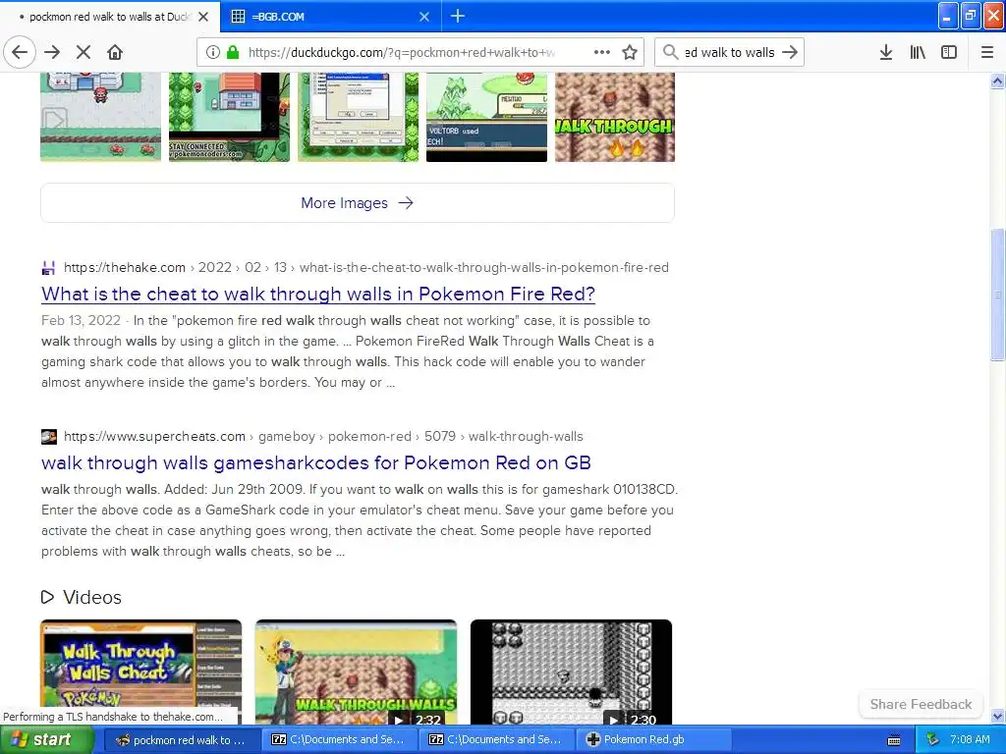This screenshot has width=1006, height=754.
Task: Click the Share Feedback button
Action: (921, 704)
